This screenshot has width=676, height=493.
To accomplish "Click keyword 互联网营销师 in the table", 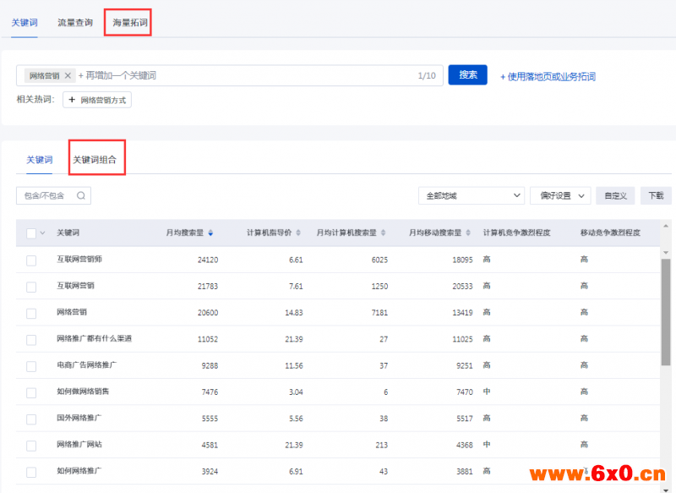I will (79, 260).
